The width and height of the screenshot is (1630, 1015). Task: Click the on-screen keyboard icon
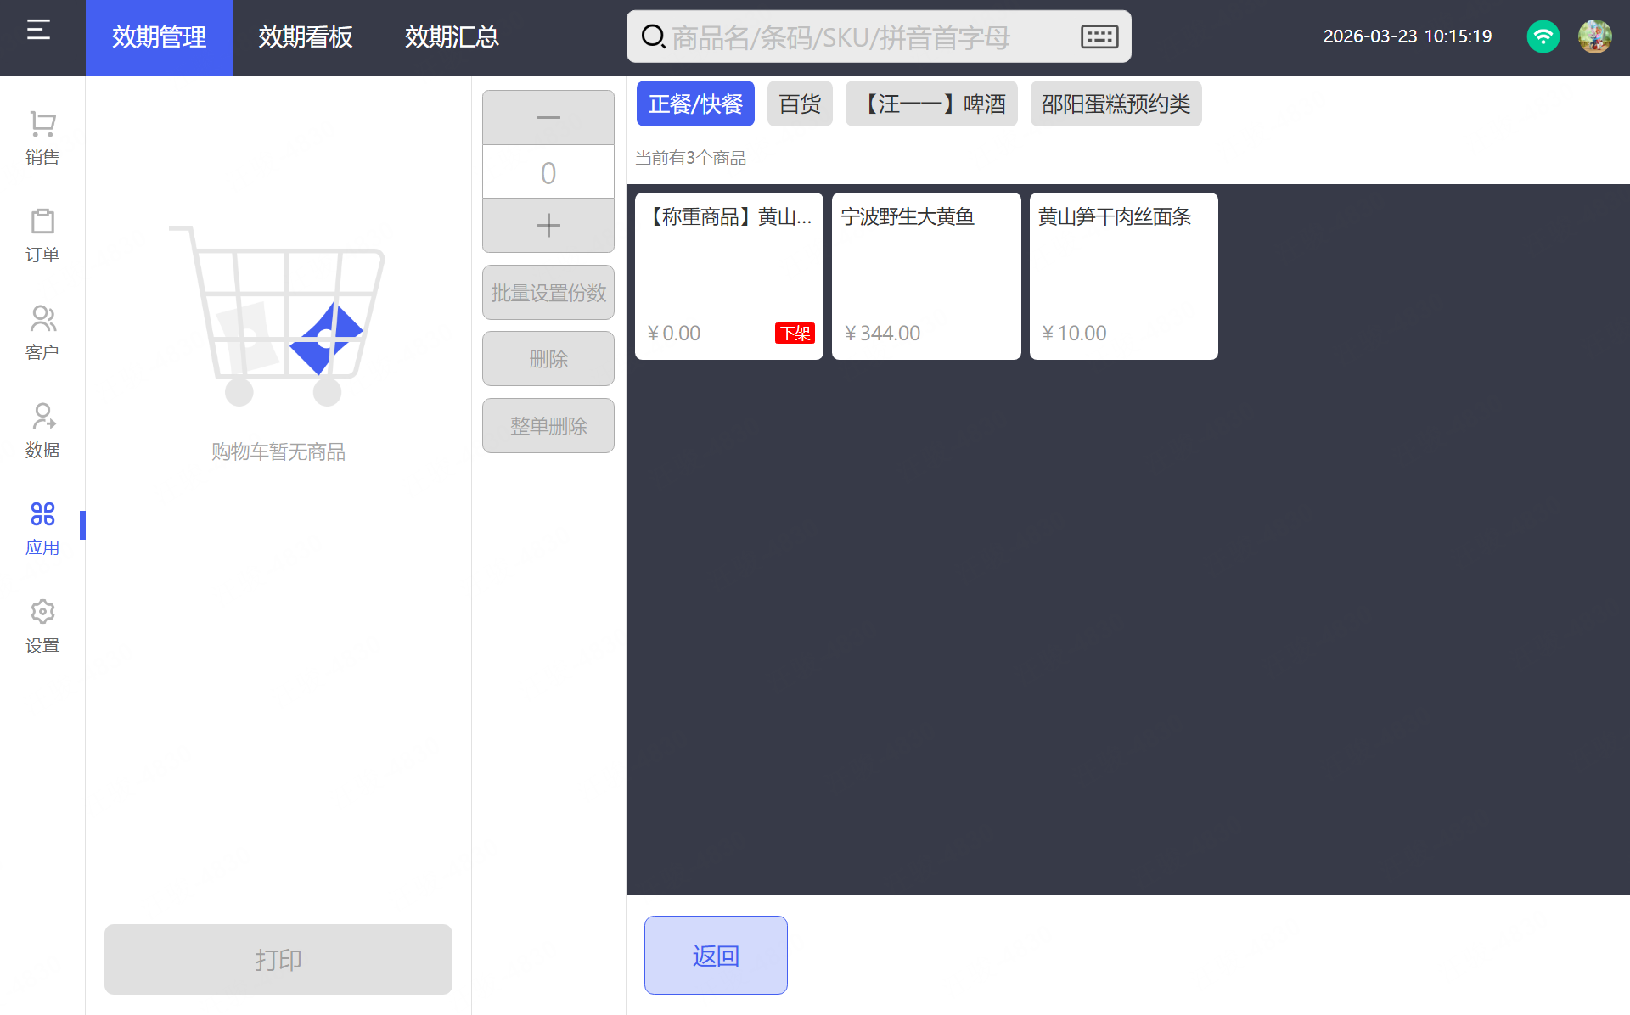[1099, 36]
